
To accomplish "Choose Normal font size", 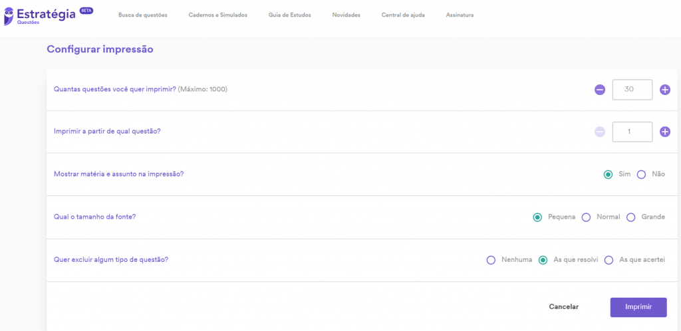I will pyautogui.click(x=586, y=217).
